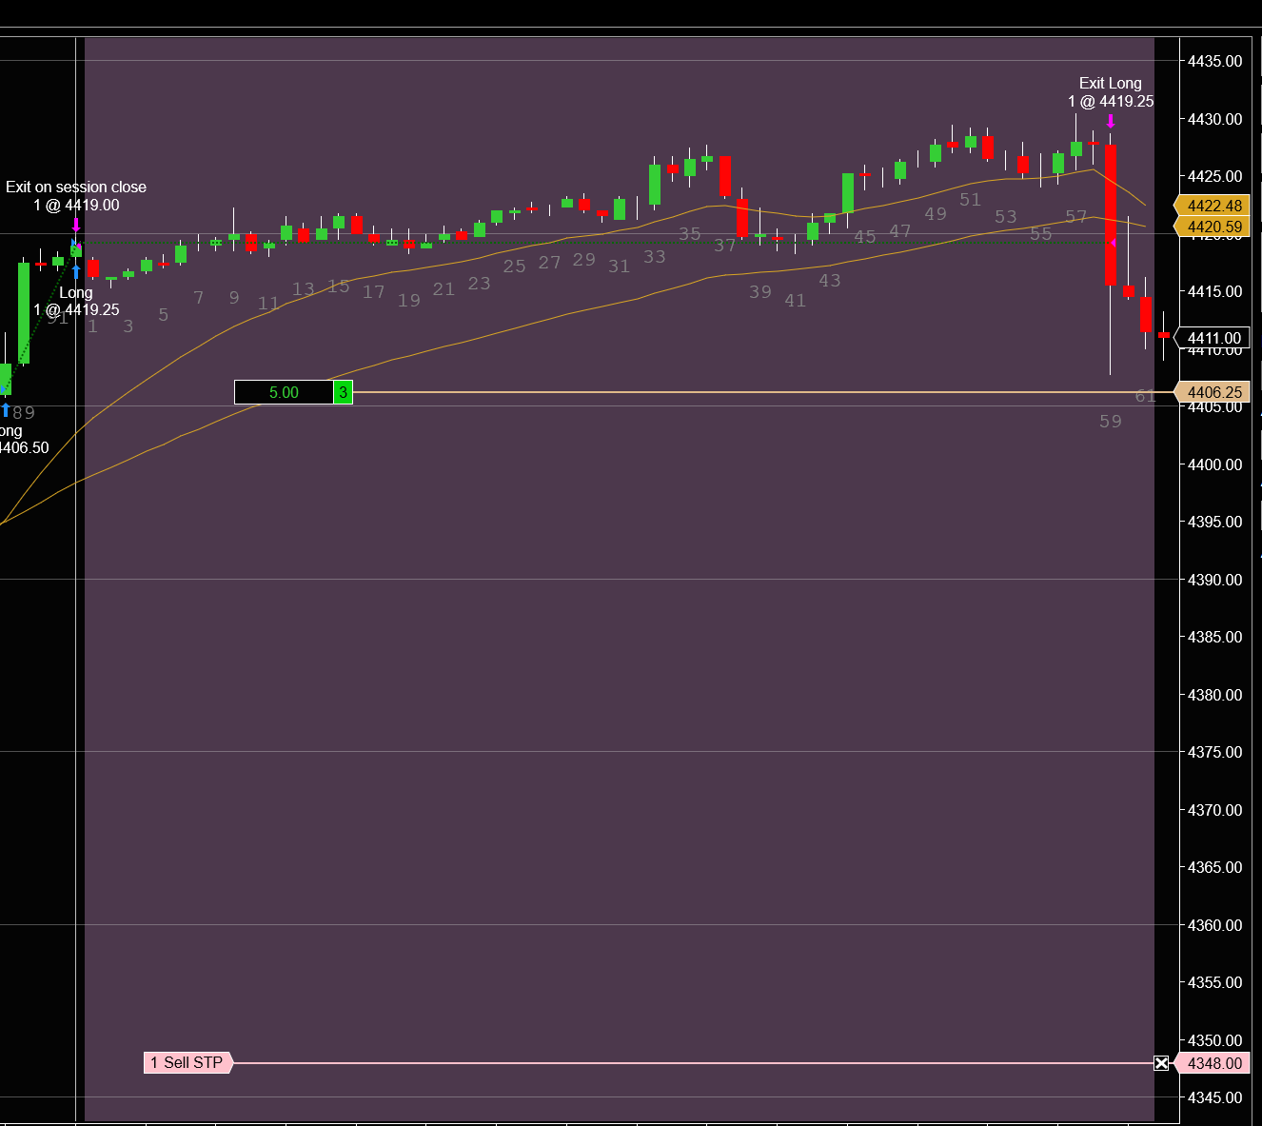The width and height of the screenshot is (1262, 1126).
Task: Select the green quantity box showing 3
Action: [343, 392]
